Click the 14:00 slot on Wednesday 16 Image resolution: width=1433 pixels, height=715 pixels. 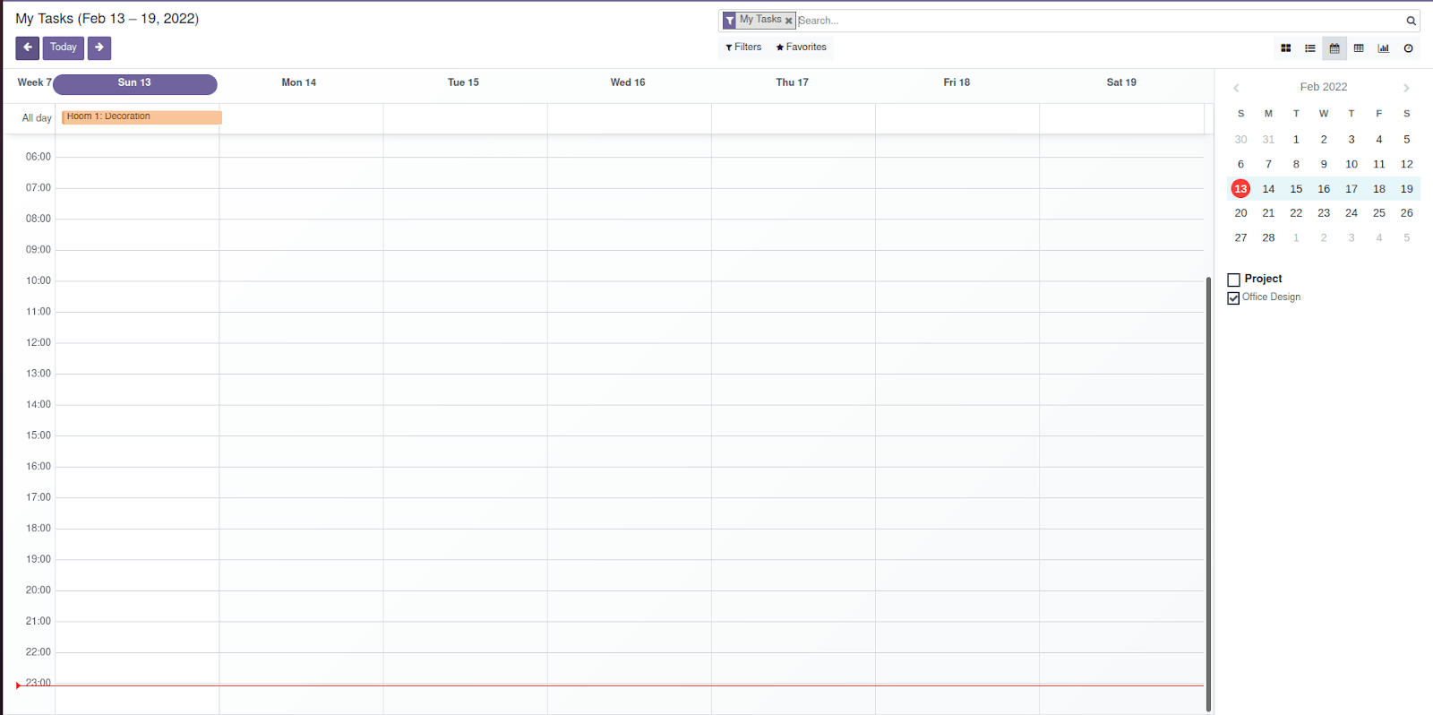point(629,420)
